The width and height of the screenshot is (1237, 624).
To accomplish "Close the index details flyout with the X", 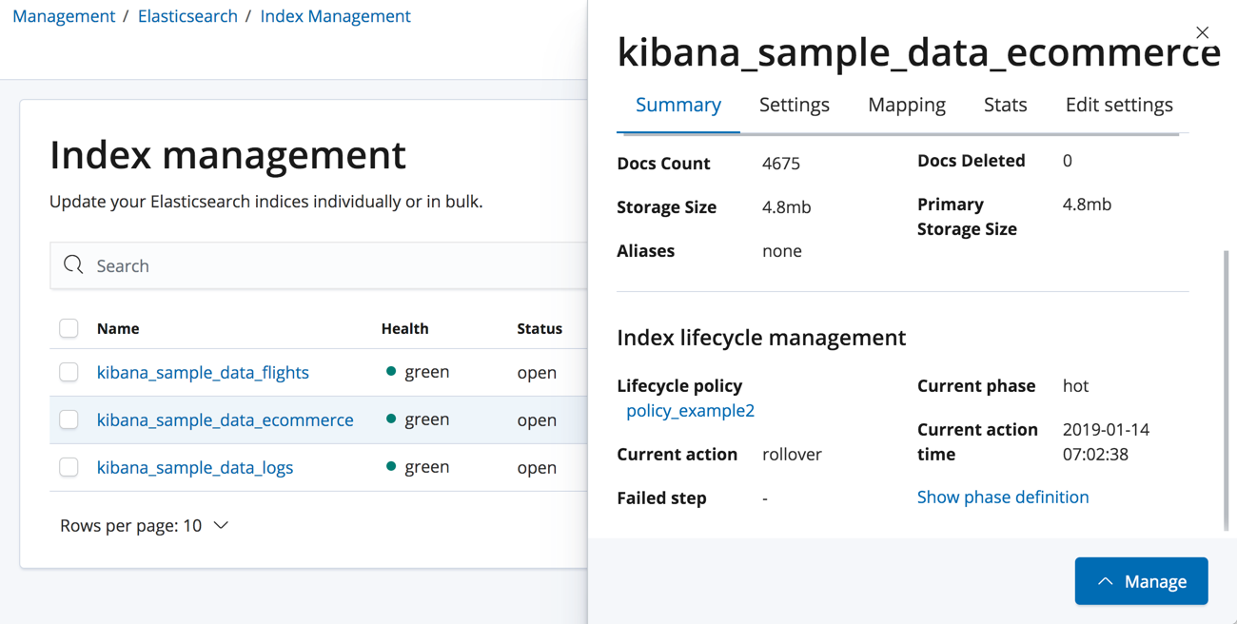I will coord(1202,31).
